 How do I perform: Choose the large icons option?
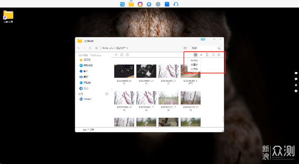click(194, 69)
